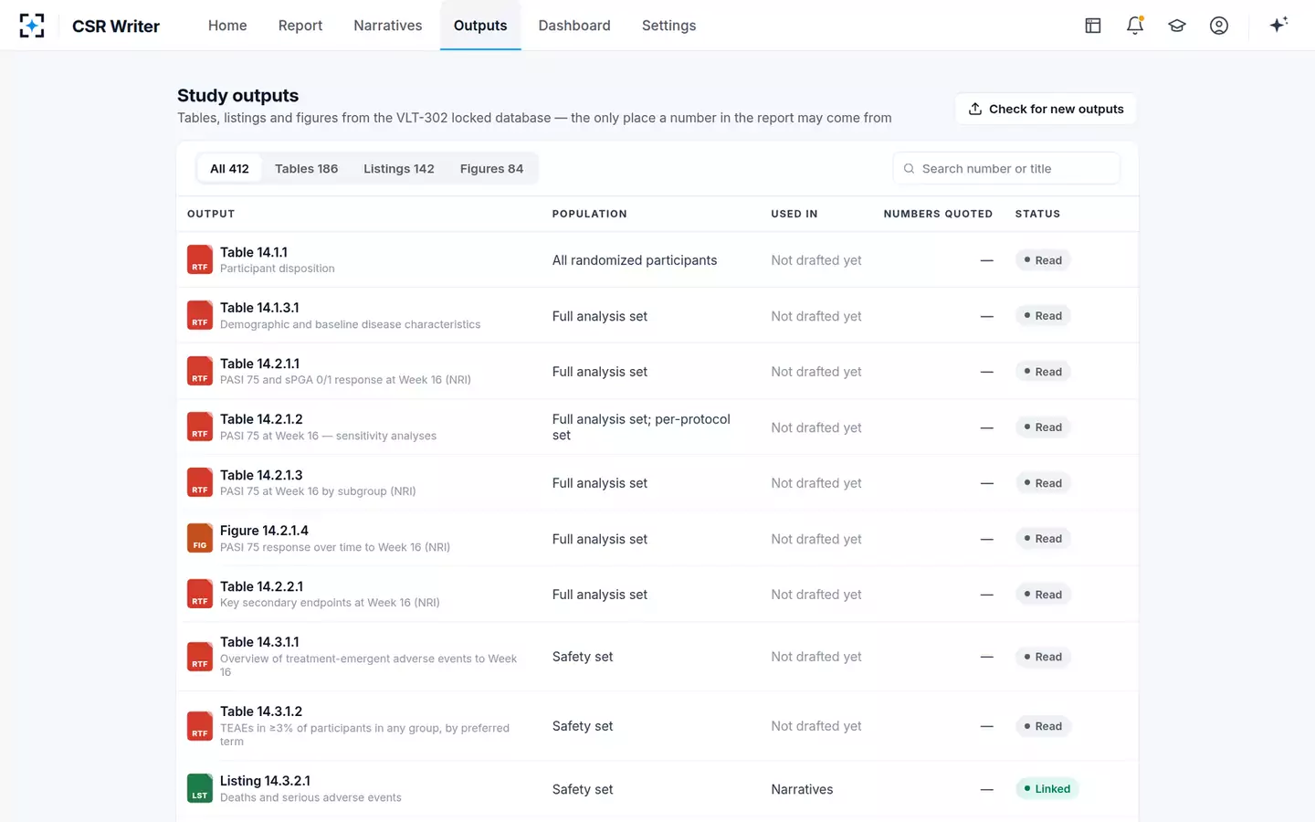Click the RTF icon for Table 14.3.1.2
1315x822 pixels.
pyautogui.click(x=200, y=726)
